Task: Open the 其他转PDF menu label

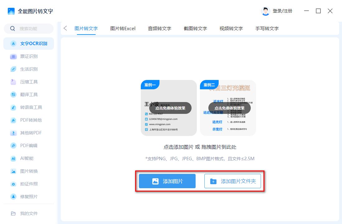Action: [x=31, y=133]
